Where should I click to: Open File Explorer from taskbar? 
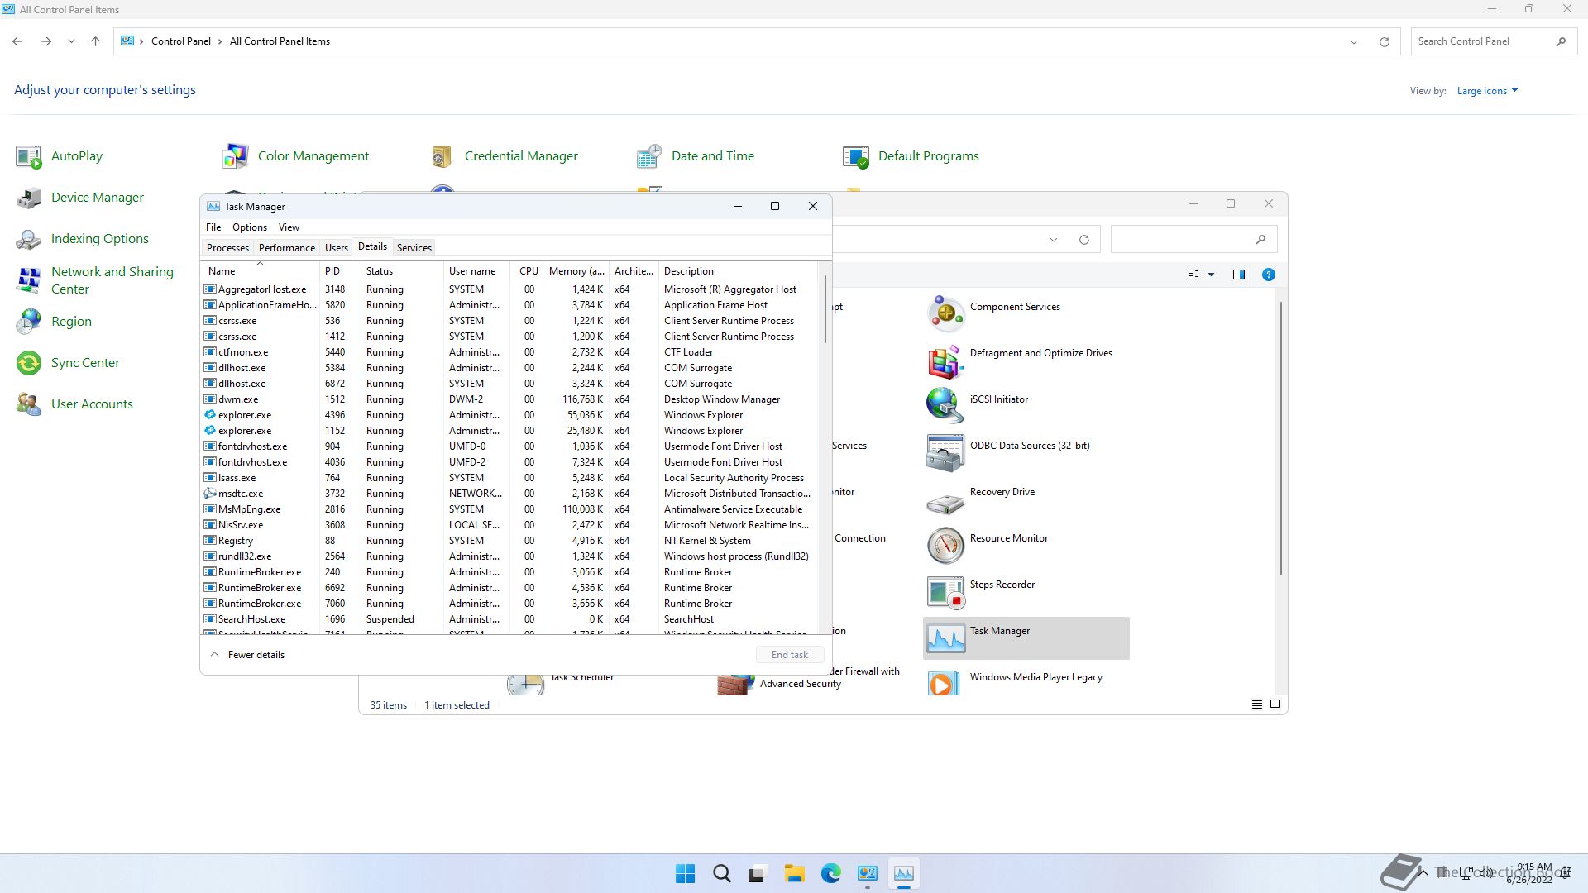794,873
